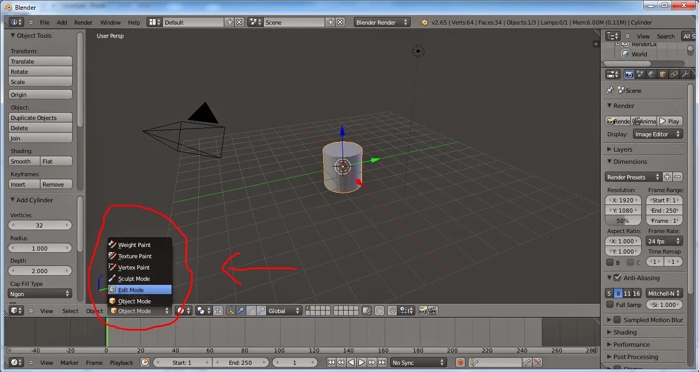Select 16 anti-aliasing samples

point(637,294)
